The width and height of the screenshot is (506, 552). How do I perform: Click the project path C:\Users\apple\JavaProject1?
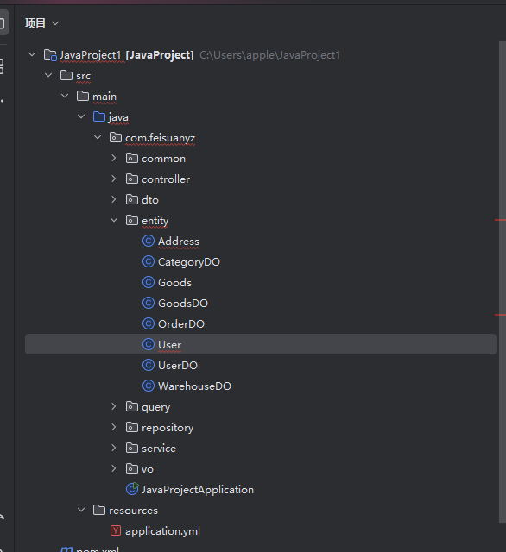pyautogui.click(x=270, y=55)
